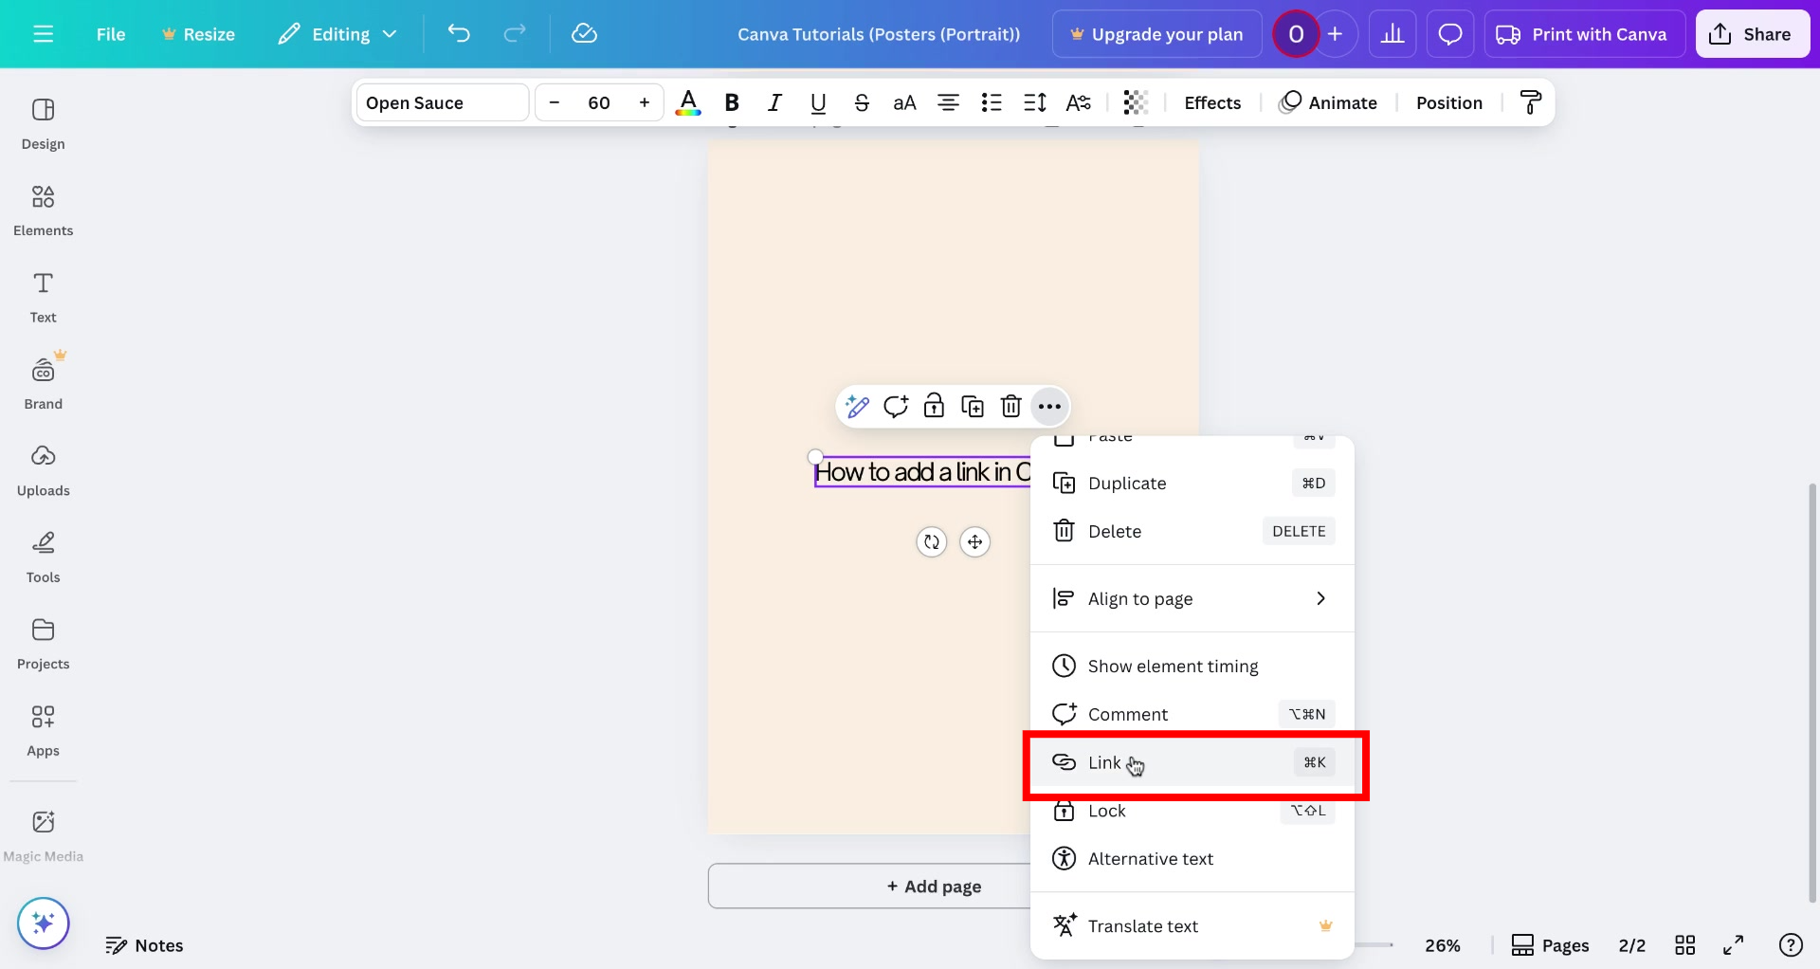The width and height of the screenshot is (1820, 969).
Task: Click the Add page button
Action: coord(934,886)
